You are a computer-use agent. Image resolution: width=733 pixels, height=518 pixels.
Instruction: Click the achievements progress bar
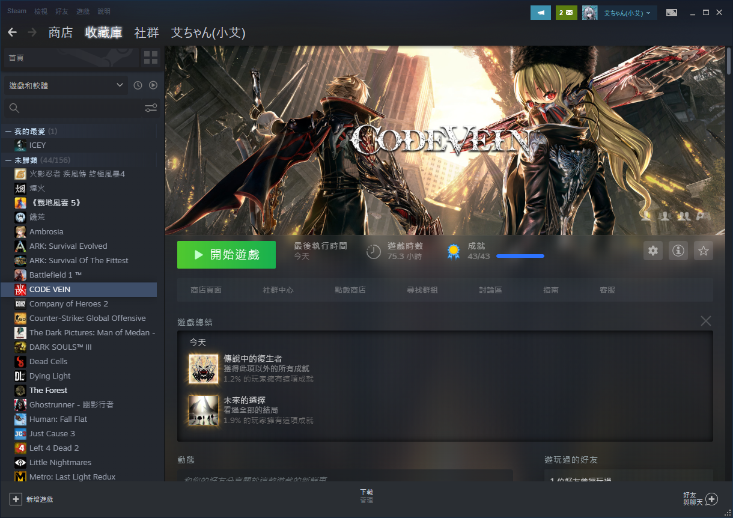coord(520,256)
